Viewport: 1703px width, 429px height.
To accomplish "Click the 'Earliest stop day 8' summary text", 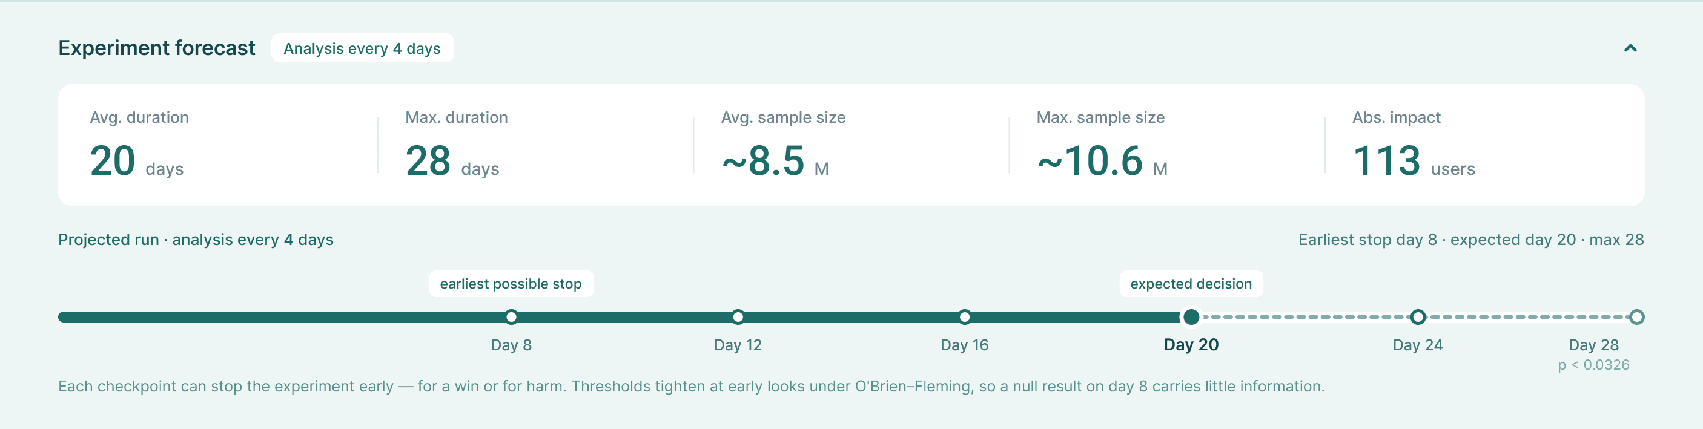I will pos(1367,239).
